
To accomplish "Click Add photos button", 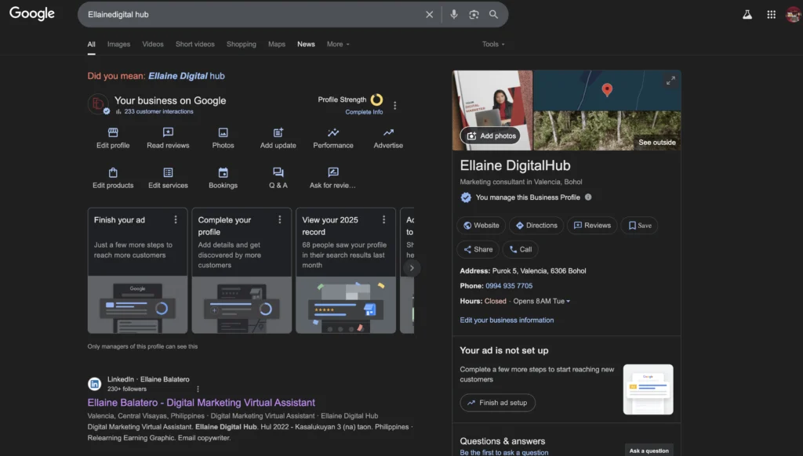I will point(491,136).
